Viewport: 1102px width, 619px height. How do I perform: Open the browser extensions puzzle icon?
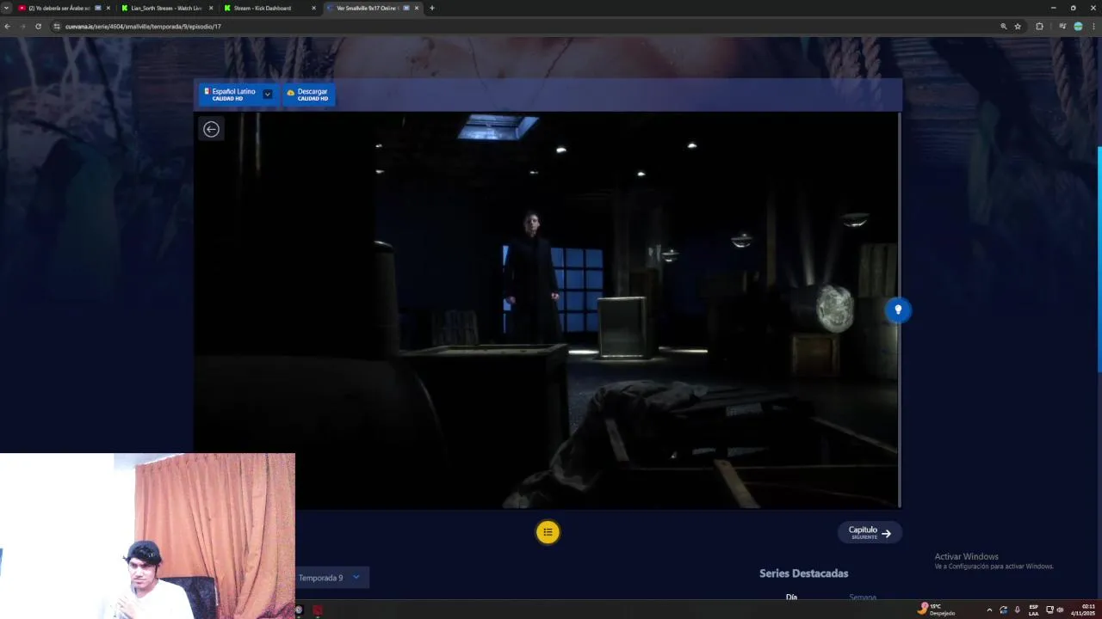click(1039, 27)
